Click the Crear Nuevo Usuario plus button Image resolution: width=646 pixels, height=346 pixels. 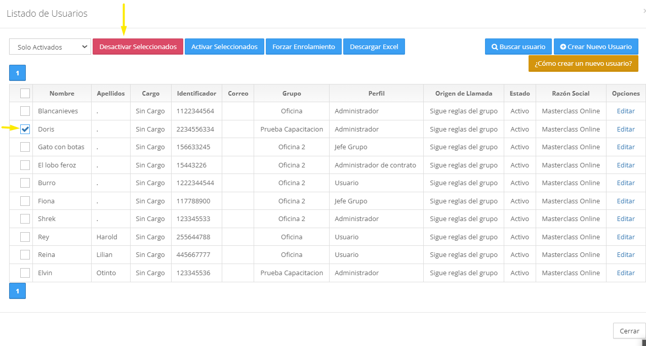coord(595,47)
